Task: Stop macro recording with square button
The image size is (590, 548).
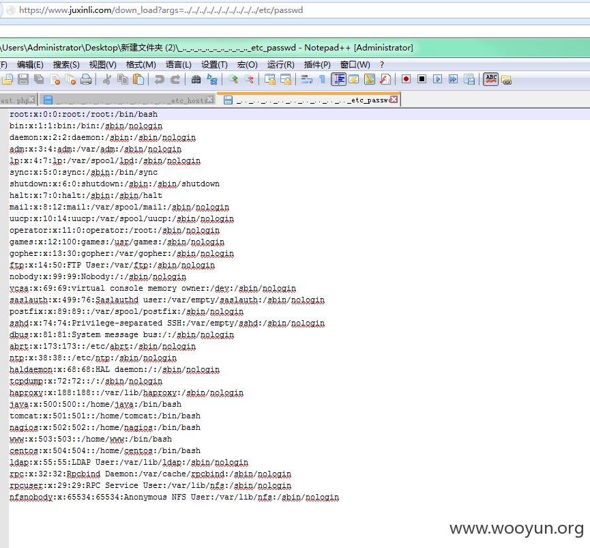Action: [x=422, y=79]
